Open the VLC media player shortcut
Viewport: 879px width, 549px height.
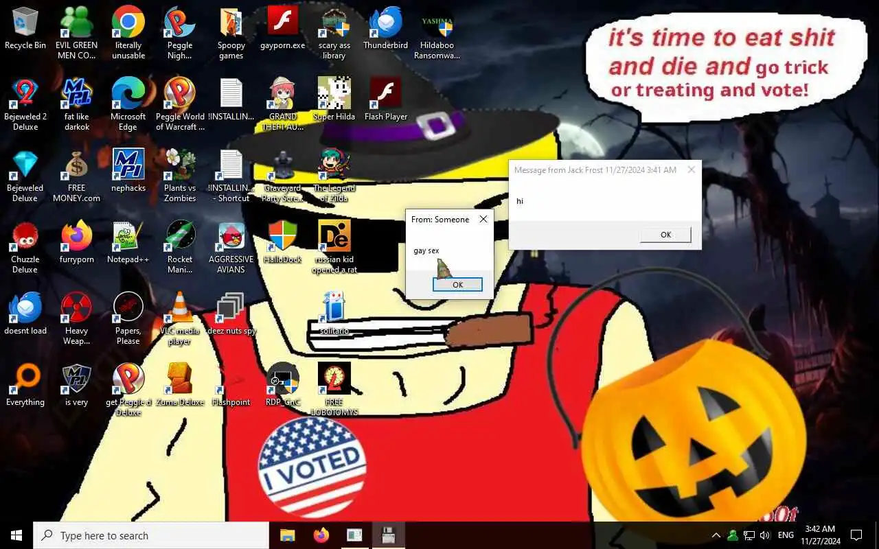[180, 318]
